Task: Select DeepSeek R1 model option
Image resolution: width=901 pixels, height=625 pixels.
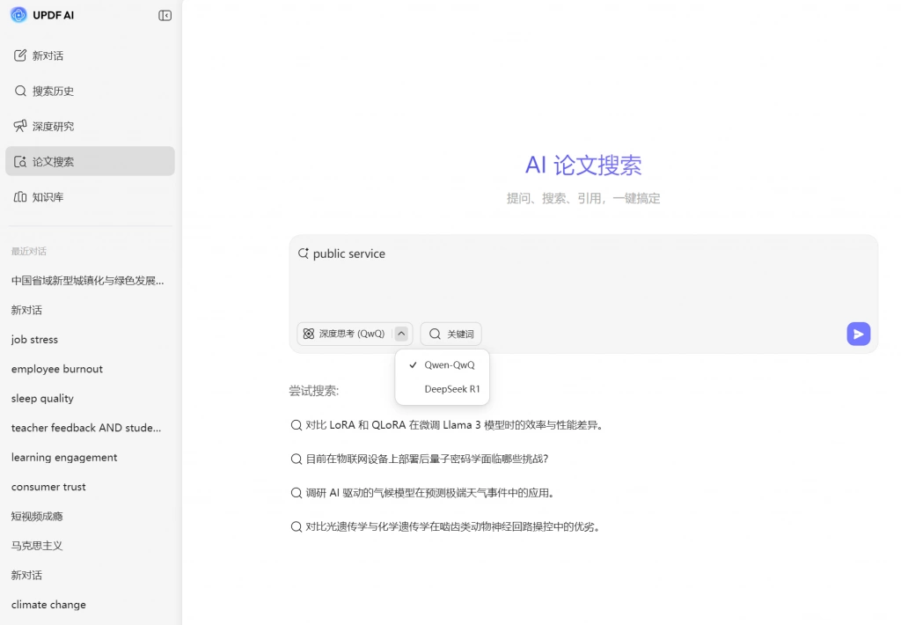Action: pos(443,389)
